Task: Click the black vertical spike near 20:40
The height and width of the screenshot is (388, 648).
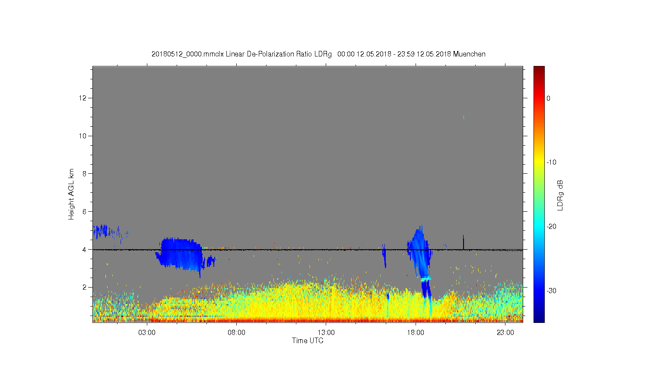Action: 464,242
